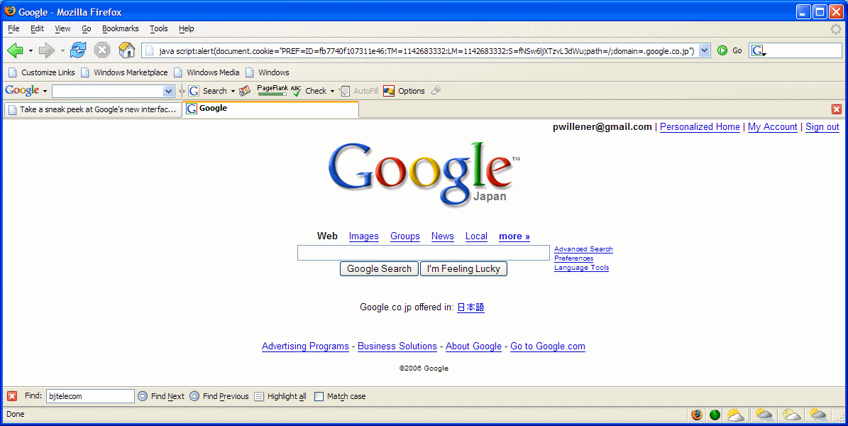Open the Advertising Programs link

305,346
